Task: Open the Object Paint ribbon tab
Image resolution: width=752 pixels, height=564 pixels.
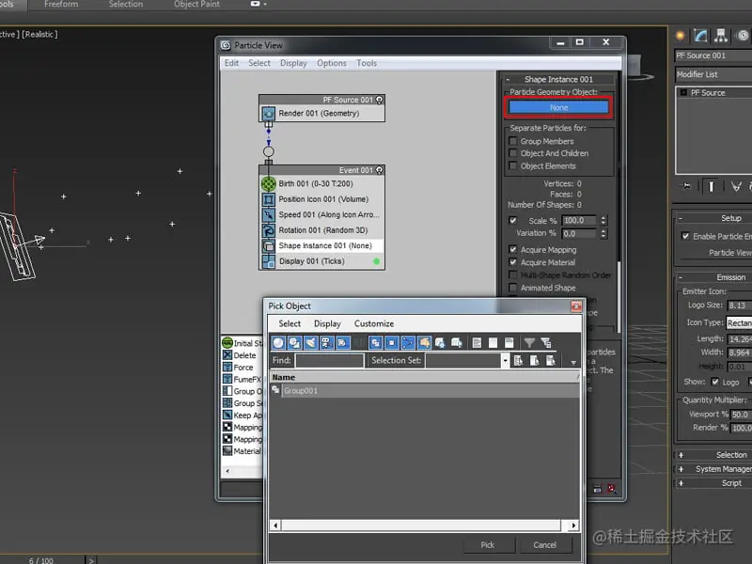Action: (196, 5)
